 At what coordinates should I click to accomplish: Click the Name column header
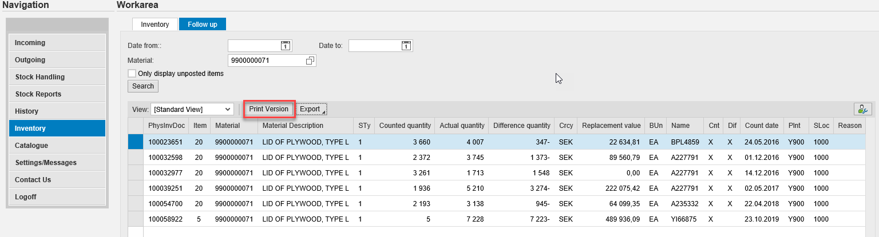point(685,126)
